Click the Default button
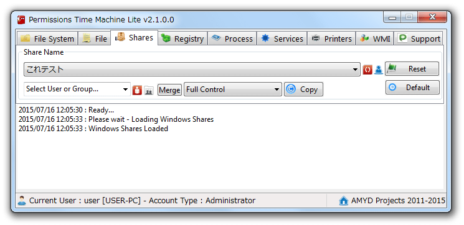Screen dimensions: 464x225 click(x=412, y=88)
